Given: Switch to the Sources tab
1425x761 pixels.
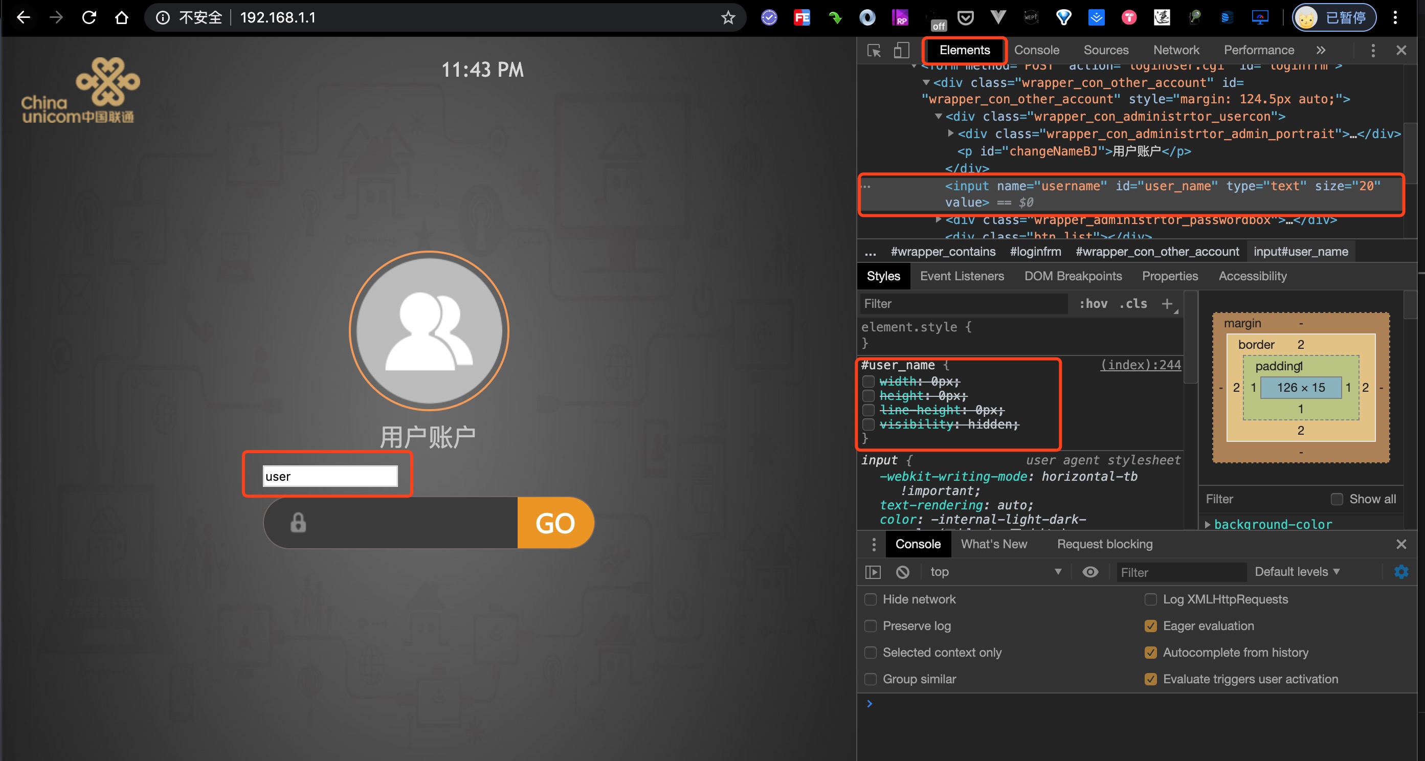Looking at the screenshot, I should (1106, 50).
